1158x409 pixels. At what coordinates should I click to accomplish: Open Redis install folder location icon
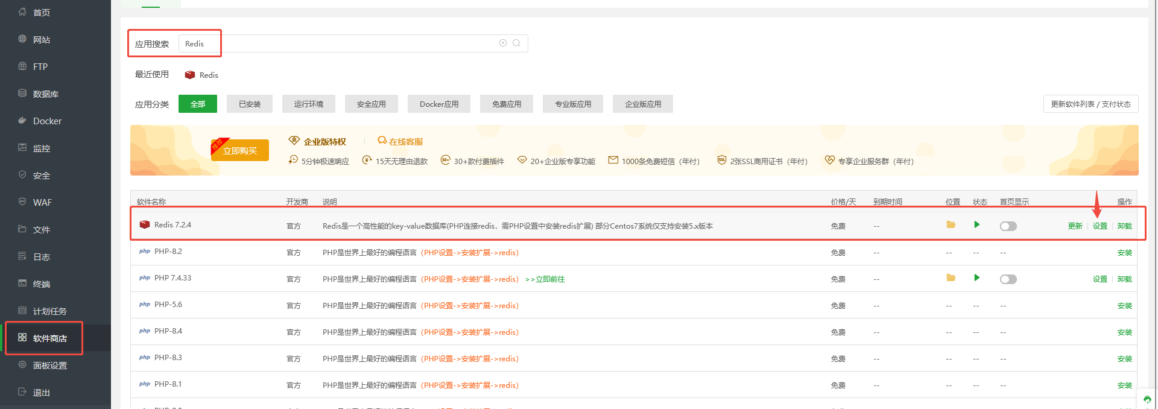951,225
